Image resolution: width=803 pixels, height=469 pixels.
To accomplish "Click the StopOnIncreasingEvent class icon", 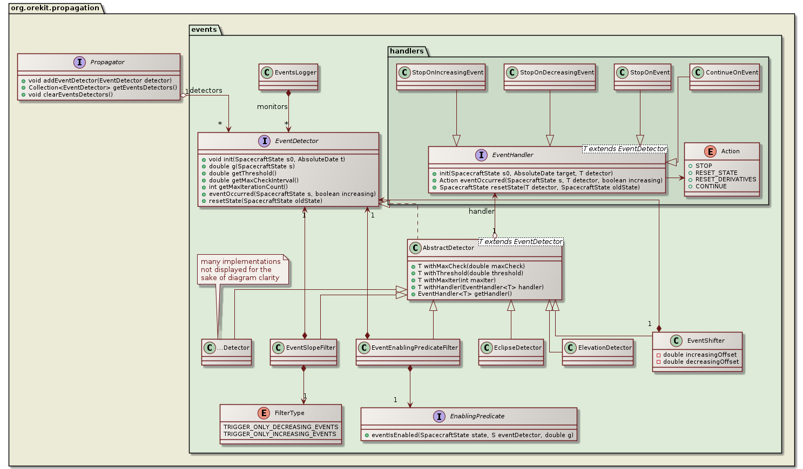I will tap(404, 72).
